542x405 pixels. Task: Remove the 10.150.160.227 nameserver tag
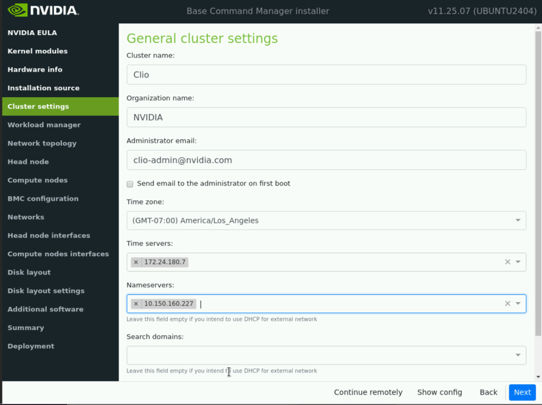tap(136, 304)
